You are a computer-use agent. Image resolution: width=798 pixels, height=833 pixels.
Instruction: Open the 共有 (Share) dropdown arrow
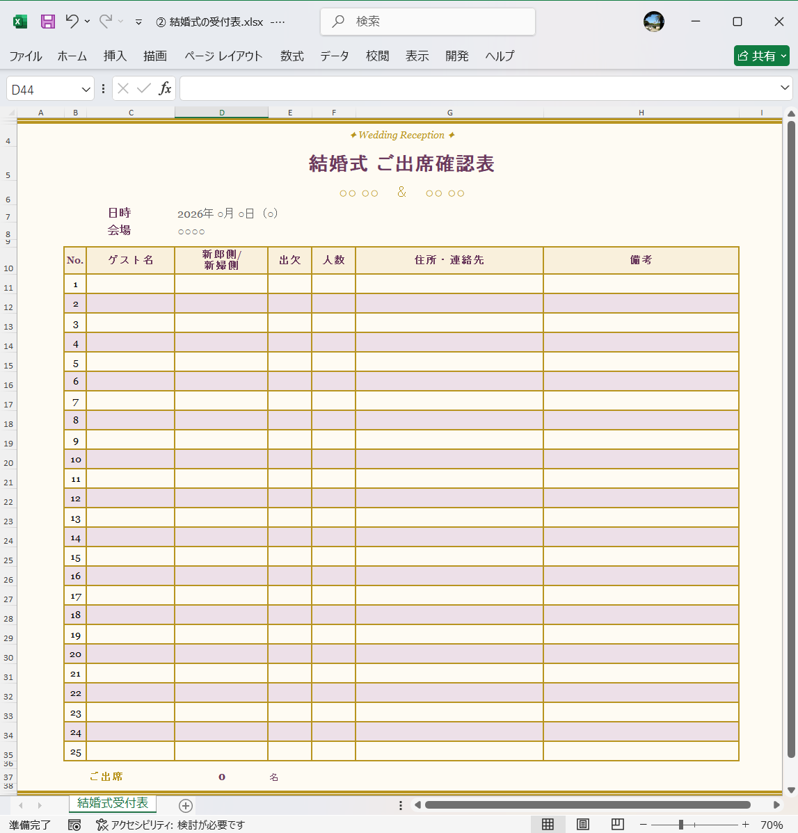click(x=783, y=56)
